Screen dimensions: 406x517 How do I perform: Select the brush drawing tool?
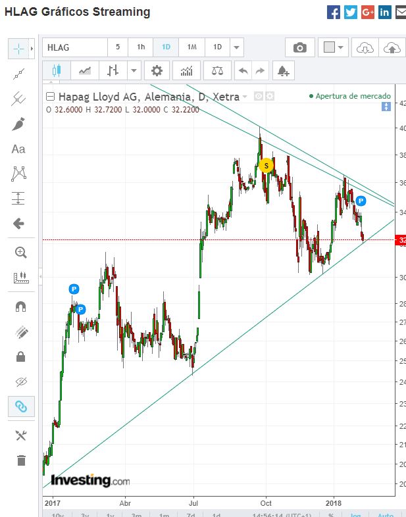[x=19, y=124]
